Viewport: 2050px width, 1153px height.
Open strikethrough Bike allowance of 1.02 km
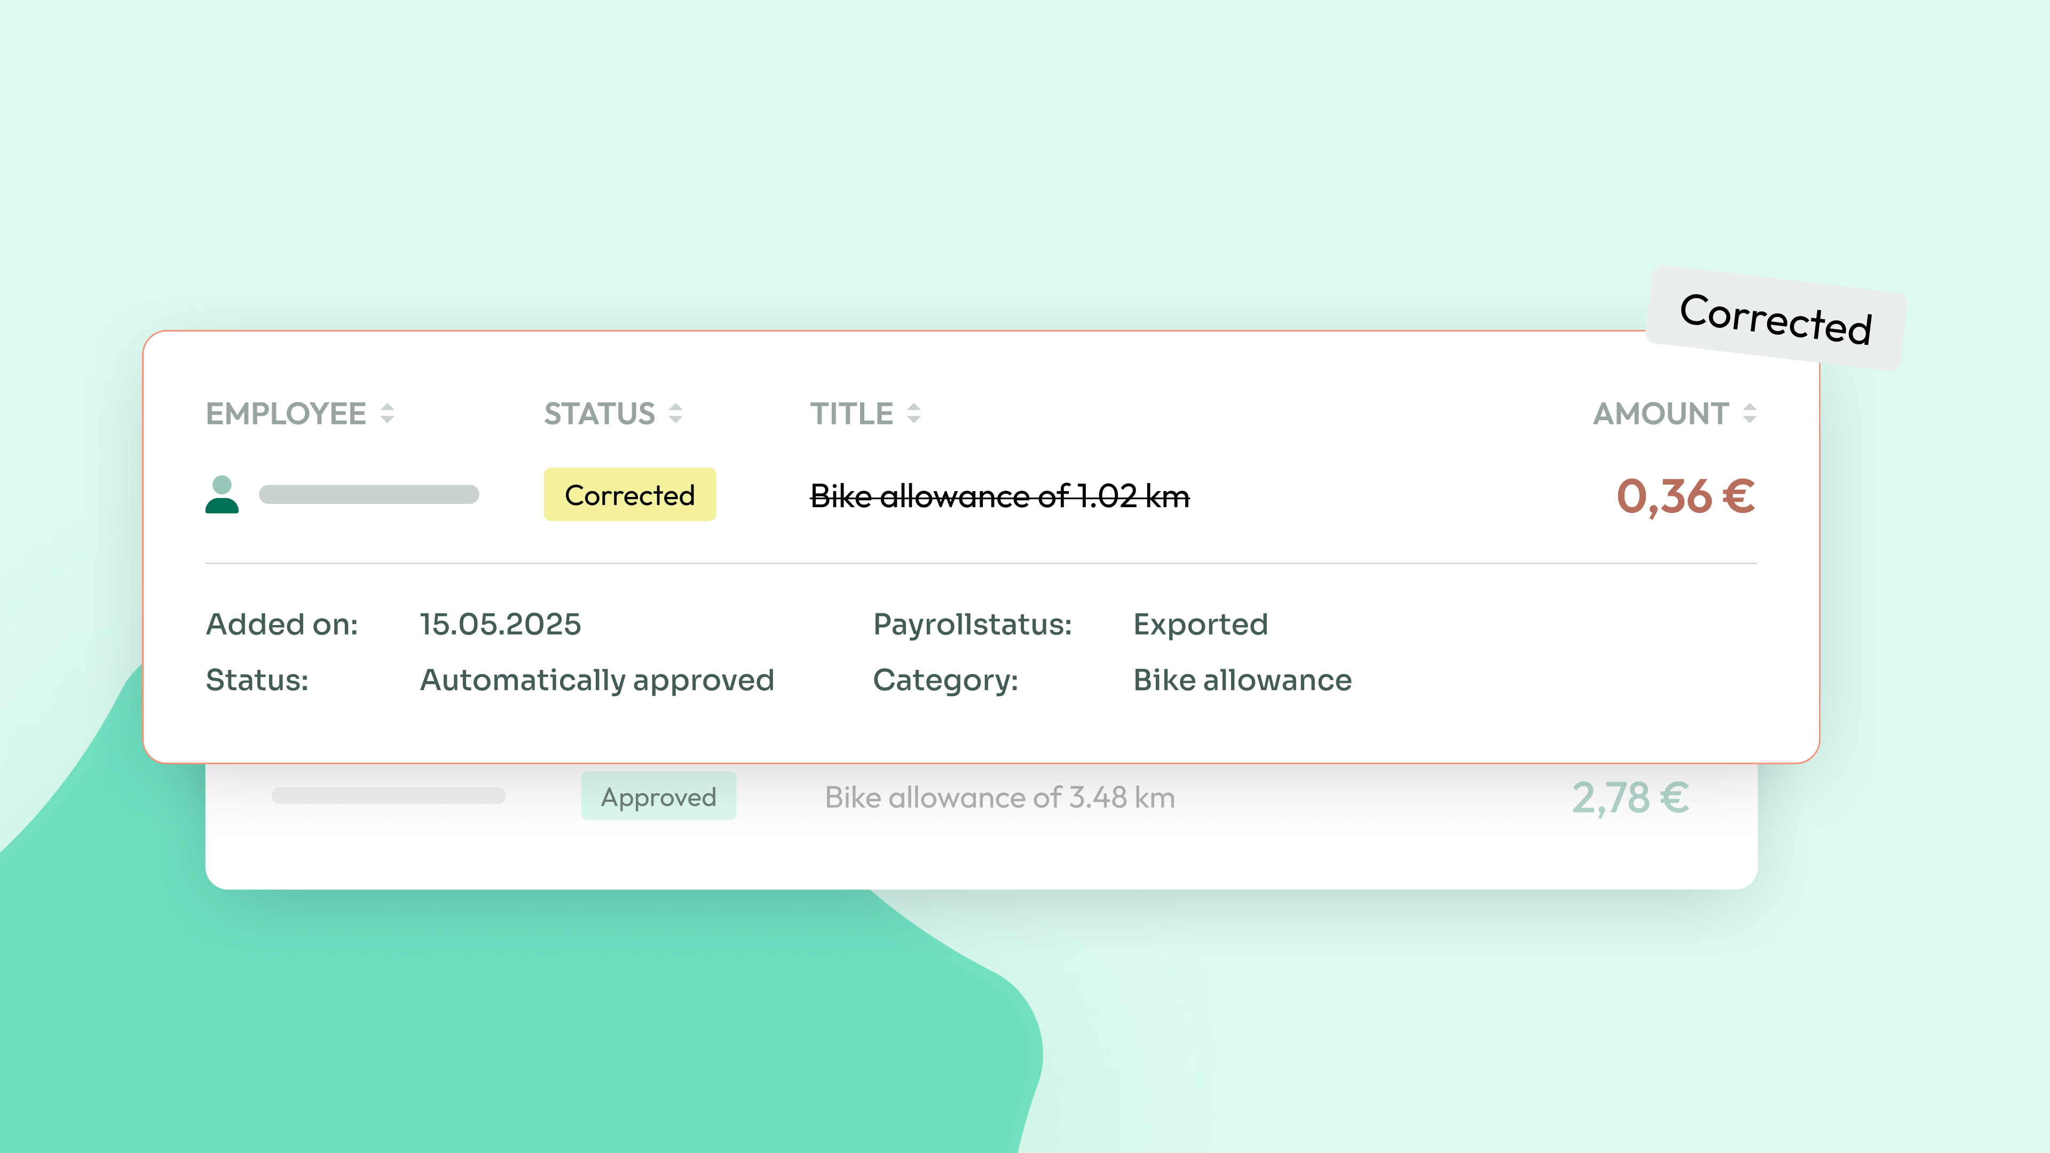(999, 496)
